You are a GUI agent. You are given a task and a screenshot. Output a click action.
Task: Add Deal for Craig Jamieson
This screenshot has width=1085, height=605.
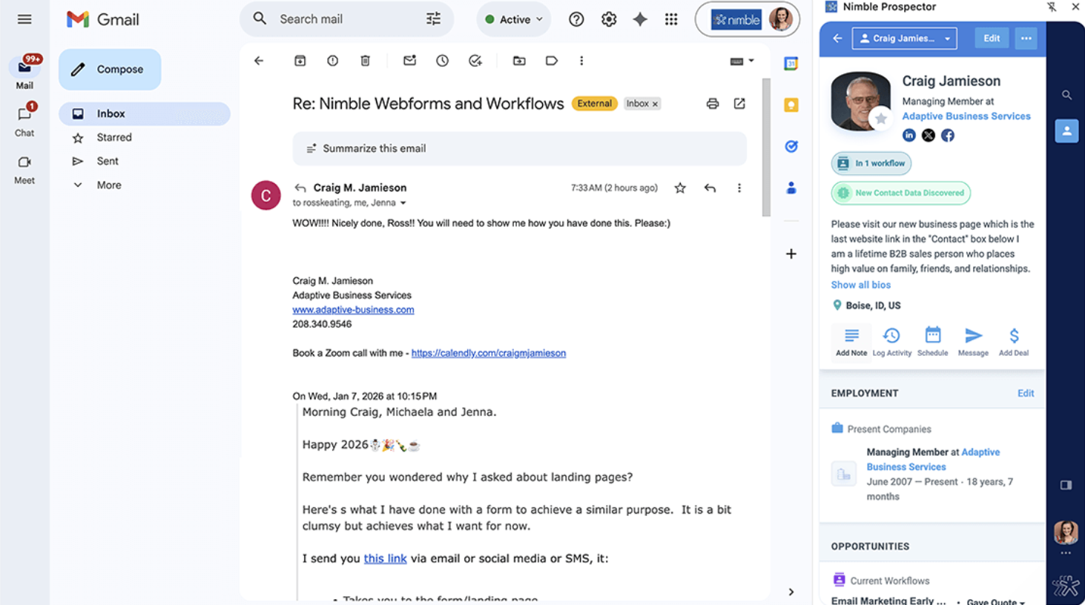tap(1014, 343)
